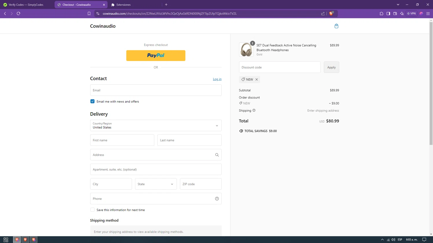Click the phone field help icon
Screen dimensions: 433x243
pyautogui.click(x=217, y=199)
